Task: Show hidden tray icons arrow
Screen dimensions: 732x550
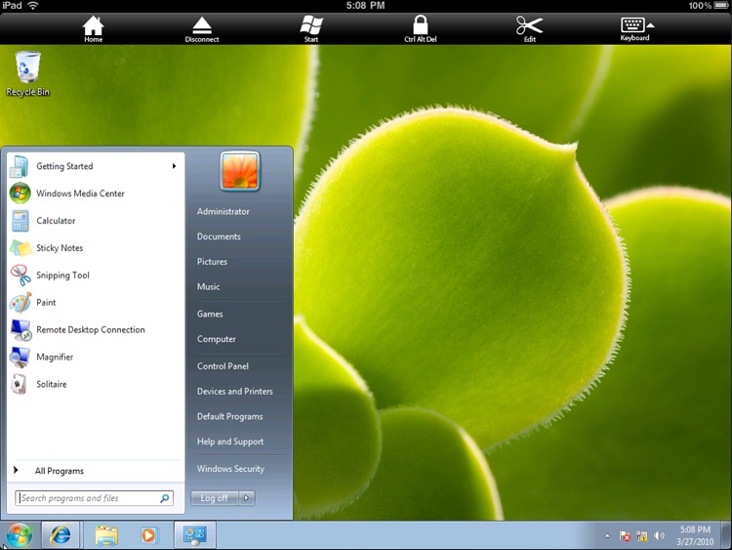Action: pos(607,536)
